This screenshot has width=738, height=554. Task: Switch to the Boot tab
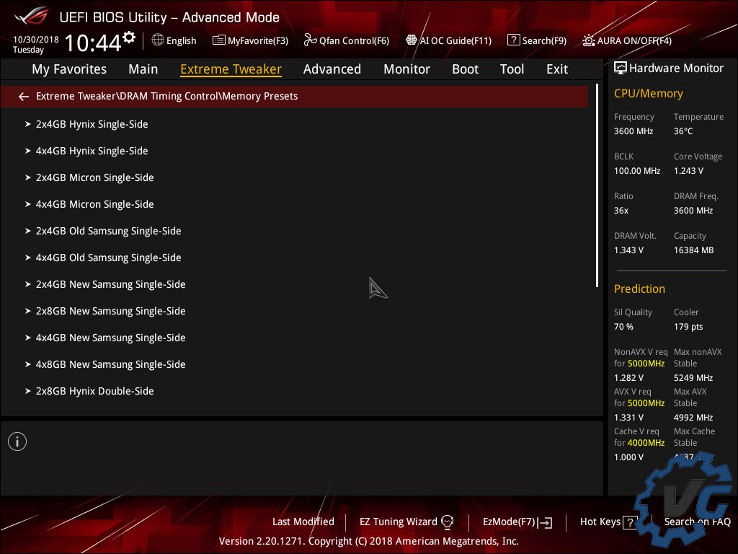(x=465, y=69)
